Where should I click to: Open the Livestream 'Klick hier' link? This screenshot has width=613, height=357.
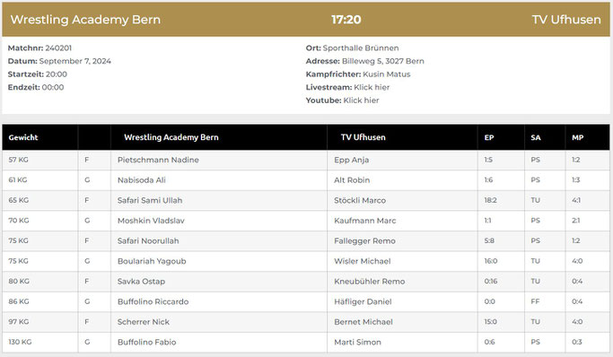(372, 87)
